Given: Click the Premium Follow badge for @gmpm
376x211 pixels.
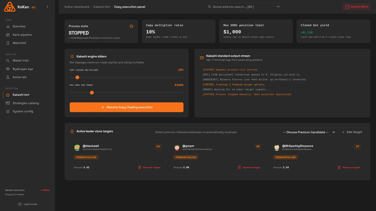Looking at the screenshot, I should pos(186,157).
